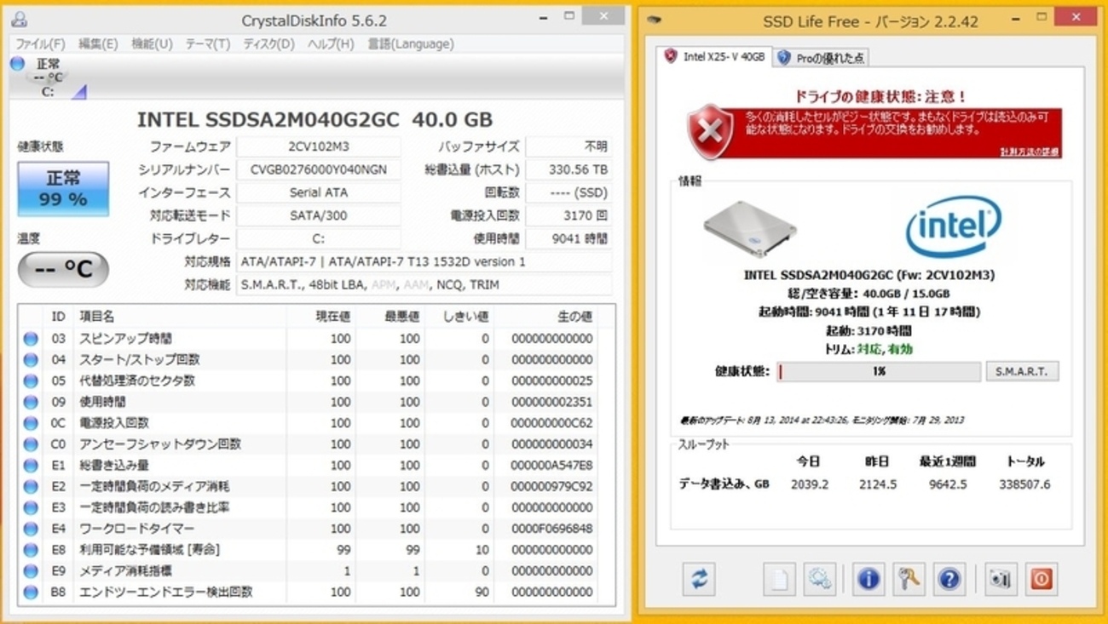Click the 項目名 column header
The width and height of the screenshot is (1108, 624).
coord(179,317)
